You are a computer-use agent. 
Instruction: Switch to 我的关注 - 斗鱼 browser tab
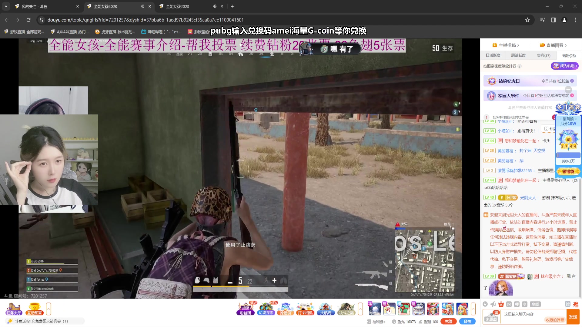pyautogui.click(x=47, y=6)
